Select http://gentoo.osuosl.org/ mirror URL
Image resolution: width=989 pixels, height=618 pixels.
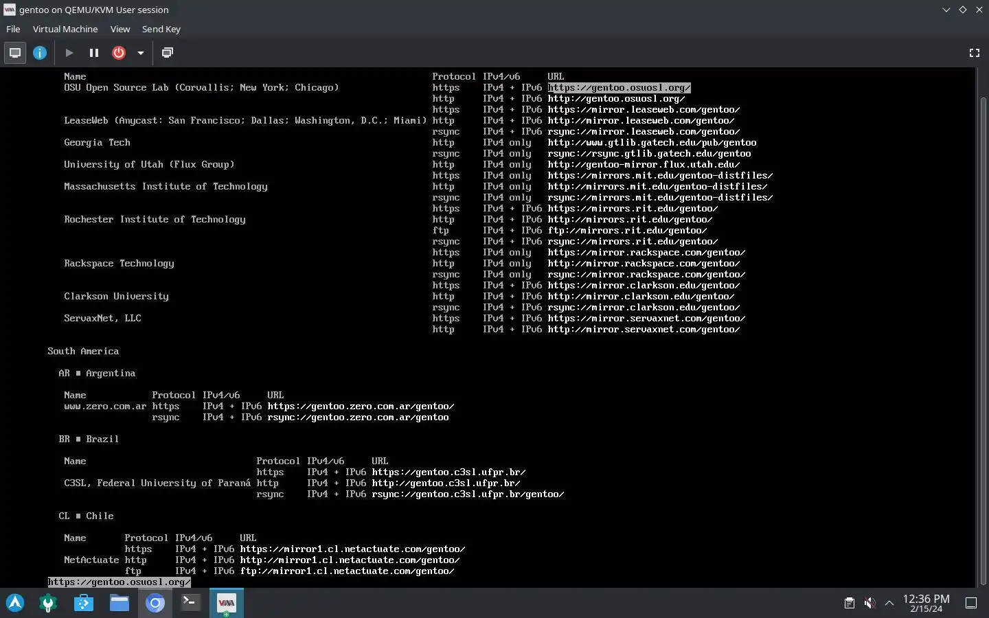[x=616, y=99]
